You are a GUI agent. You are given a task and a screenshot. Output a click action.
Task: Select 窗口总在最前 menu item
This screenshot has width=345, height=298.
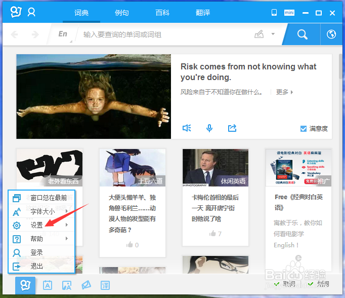pos(41,198)
